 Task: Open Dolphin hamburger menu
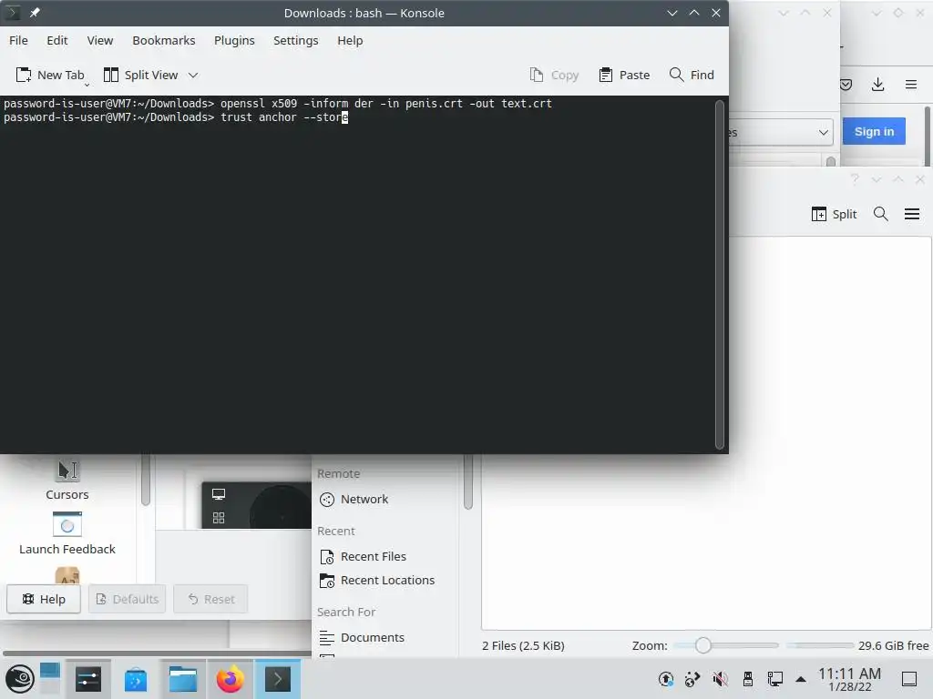coord(912,214)
